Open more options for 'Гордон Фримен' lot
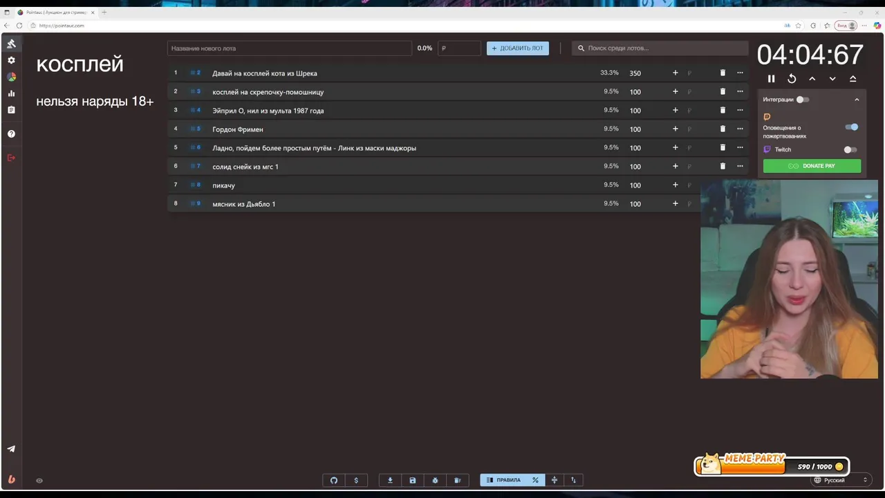Image resolution: width=885 pixels, height=498 pixels. pos(740,129)
